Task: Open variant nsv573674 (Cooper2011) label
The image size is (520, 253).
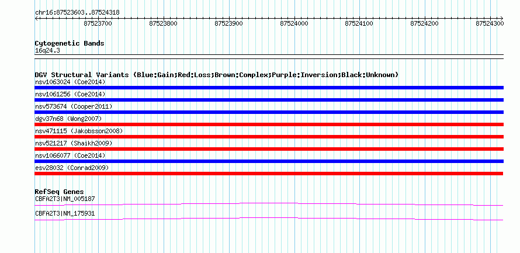Action: (x=74, y=106)
